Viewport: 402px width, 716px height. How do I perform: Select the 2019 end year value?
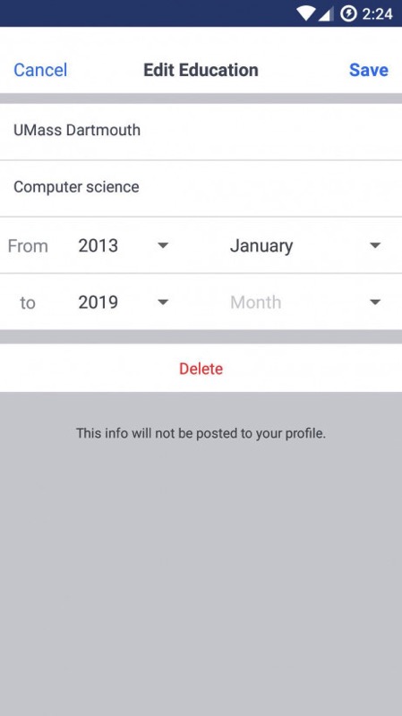point(98,303)
